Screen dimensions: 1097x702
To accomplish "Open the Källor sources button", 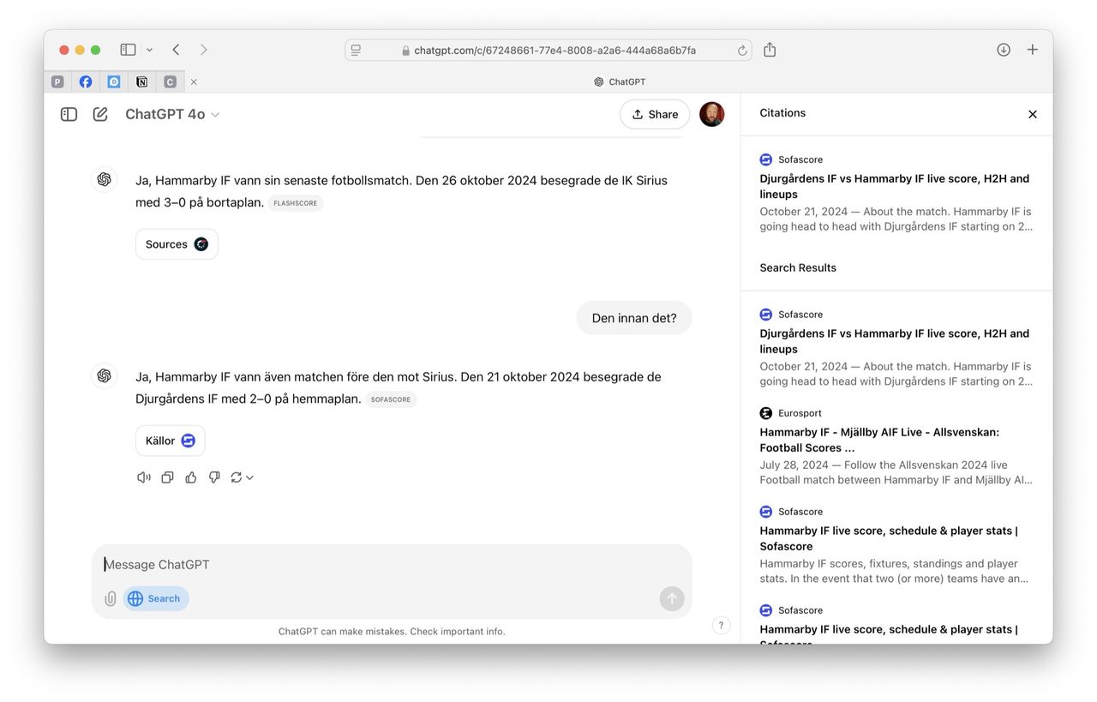I will click(170, 441).
